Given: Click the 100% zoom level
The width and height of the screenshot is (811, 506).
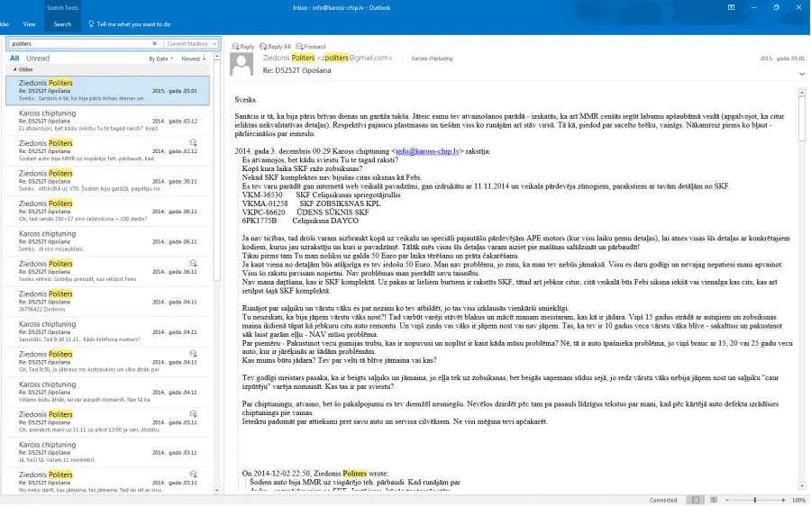Looking at the screenshot, I should [798, 501].
